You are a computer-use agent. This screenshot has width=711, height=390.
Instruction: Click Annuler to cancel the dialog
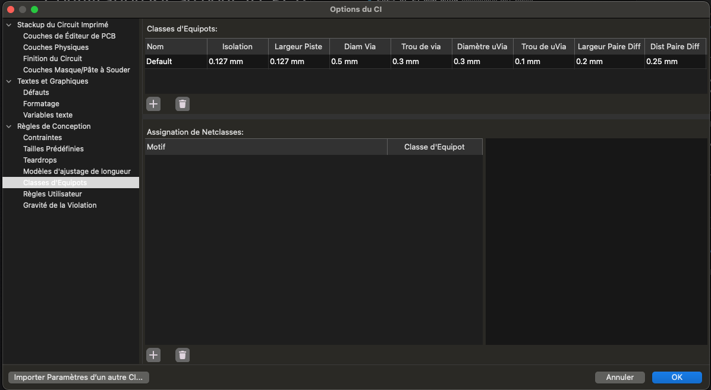click(620, 378)
